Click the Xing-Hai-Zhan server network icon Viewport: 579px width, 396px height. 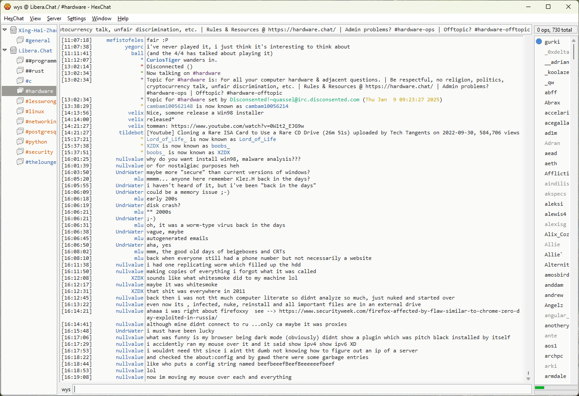[x=14, y=30]
